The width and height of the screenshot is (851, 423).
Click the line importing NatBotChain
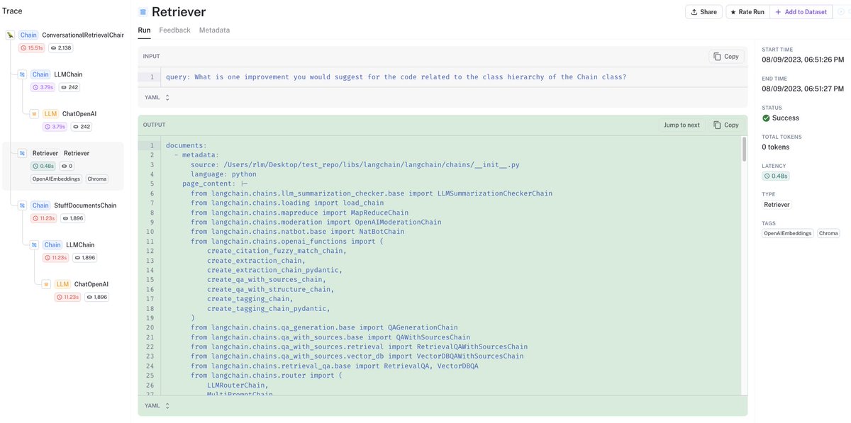[297, 232]
